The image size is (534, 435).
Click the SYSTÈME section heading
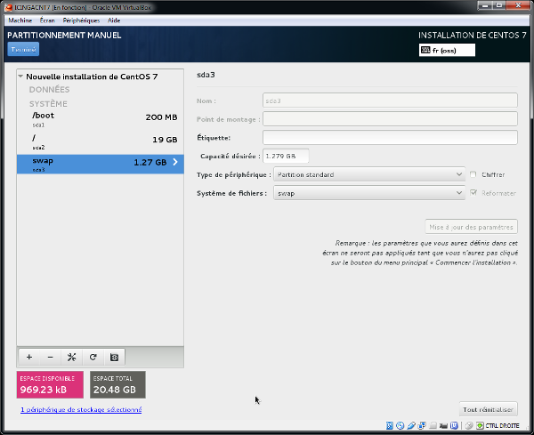tap(48, 103)
